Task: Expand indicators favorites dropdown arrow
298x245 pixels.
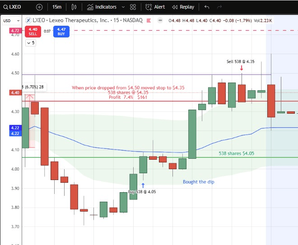Action: click(x=123, y=7)
